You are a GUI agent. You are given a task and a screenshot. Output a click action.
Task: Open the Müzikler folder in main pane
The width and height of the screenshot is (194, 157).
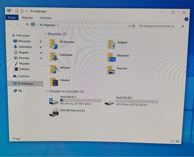click(54, 69)
